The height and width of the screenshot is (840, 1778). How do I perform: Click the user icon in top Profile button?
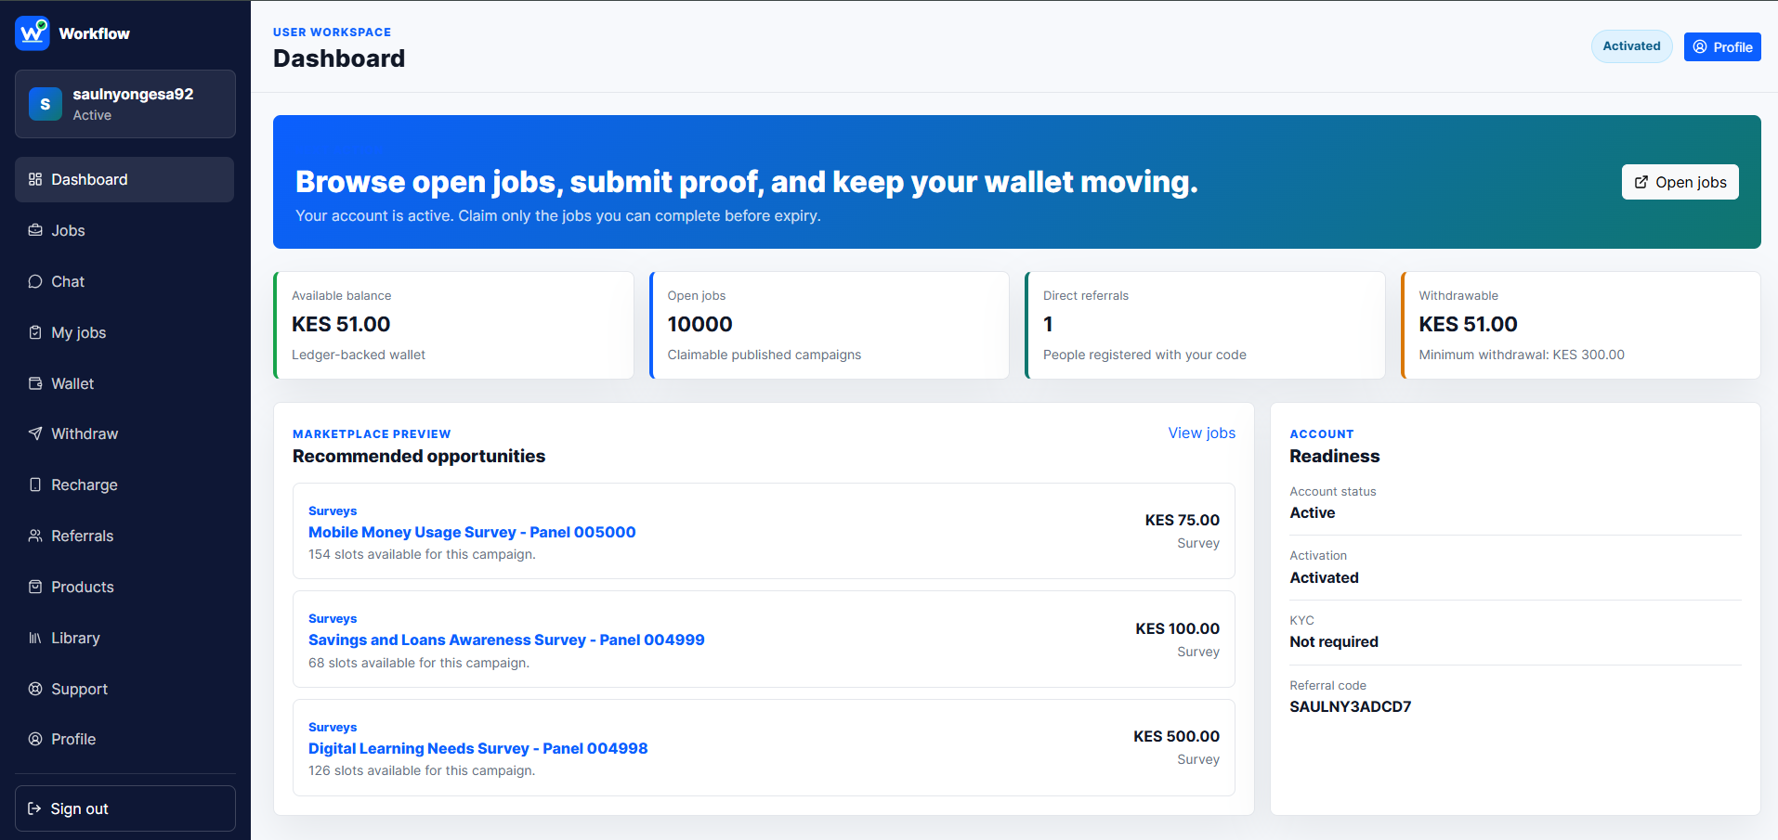1700,46
